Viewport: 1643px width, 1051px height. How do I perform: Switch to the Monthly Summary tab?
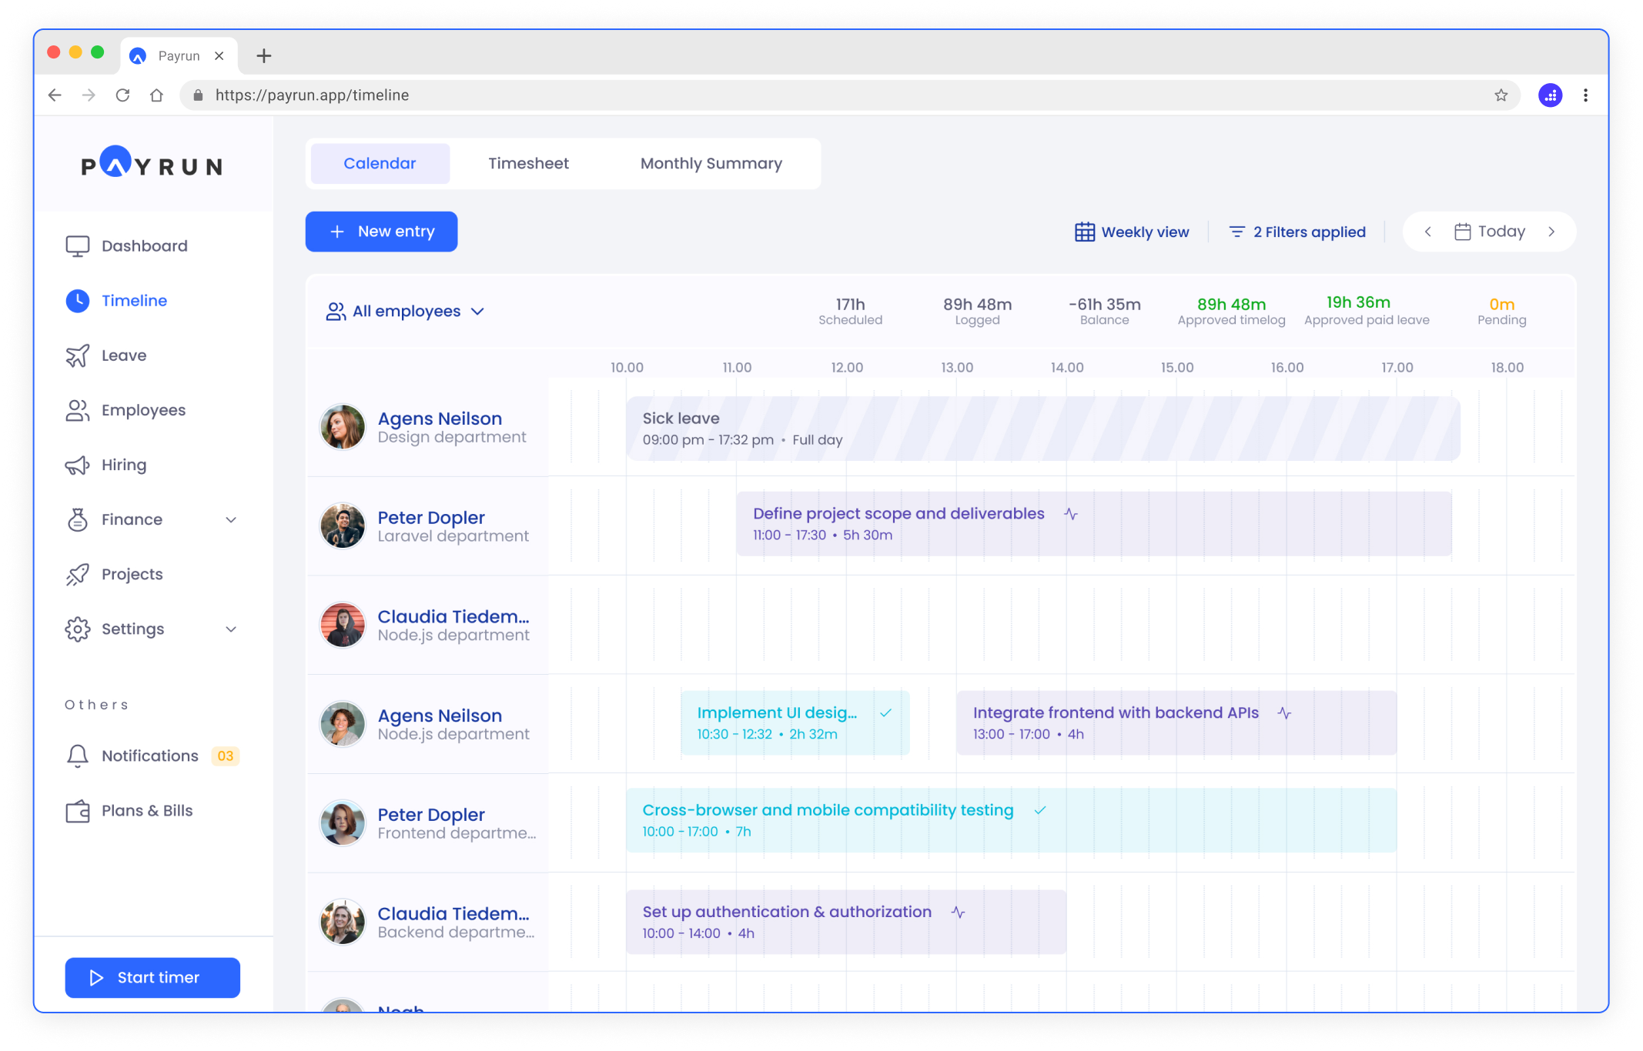click(711, 163)
